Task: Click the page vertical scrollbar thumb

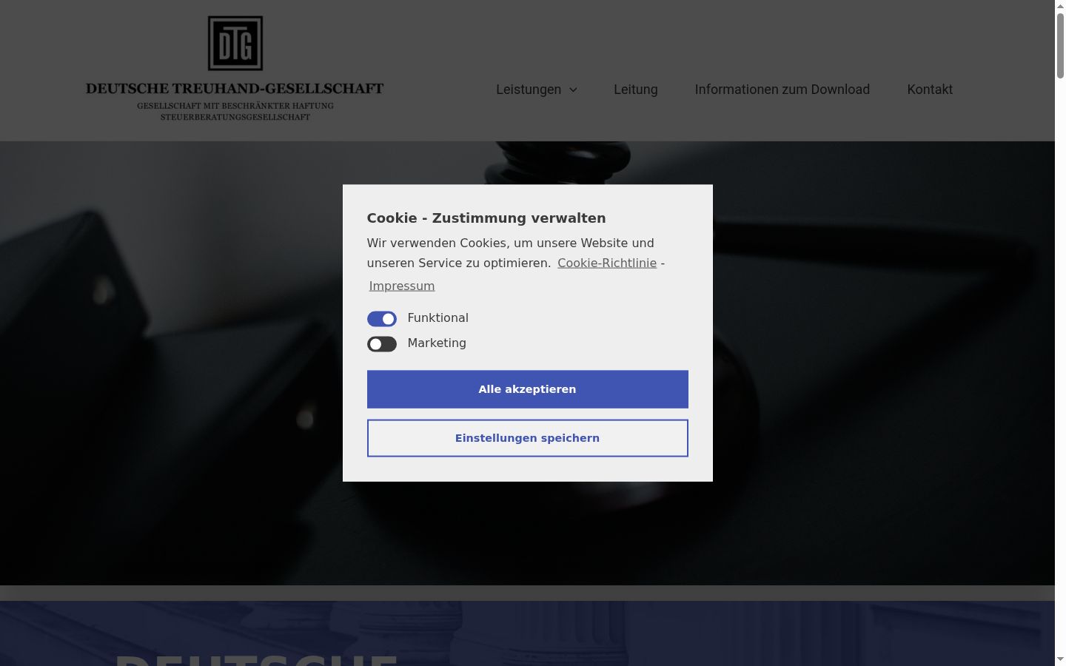Action: [x=1060, y=46]
